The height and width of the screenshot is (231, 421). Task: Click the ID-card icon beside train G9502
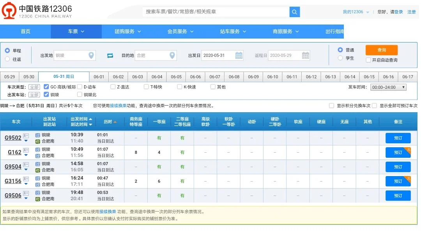click(x=26, y=136)
